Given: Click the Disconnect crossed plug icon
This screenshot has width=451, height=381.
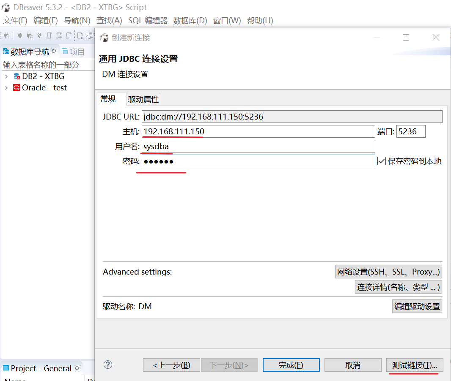Looking at the screenshot, I should pyautogui.click(x=39, y=35).
